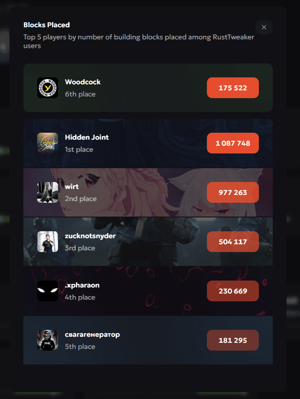This screenshot has width=300, height=399.
Task: Select wirt's black and white avatar
Action: coord(48,192)
